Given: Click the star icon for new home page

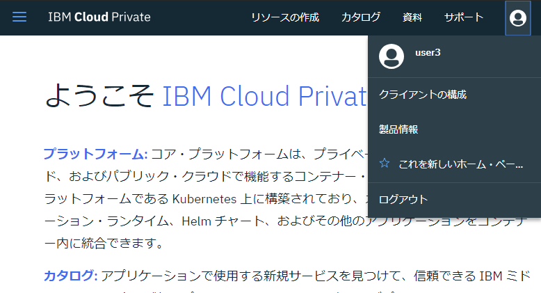Looking at the screenshot, I should click(385, 163).
